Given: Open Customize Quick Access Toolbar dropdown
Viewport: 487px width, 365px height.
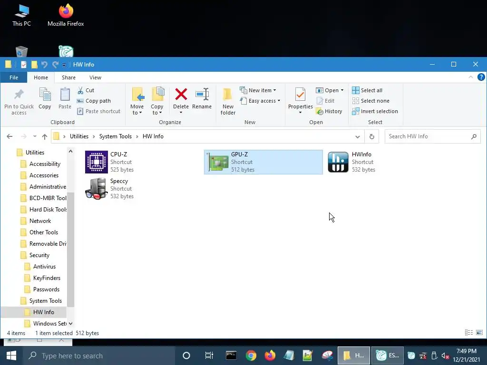Looking at the screenshot, I should [64, 65].
